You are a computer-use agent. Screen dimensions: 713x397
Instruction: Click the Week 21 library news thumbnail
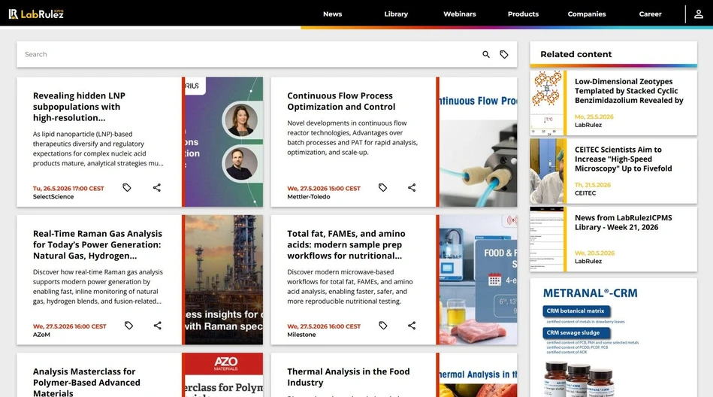tap(546, 239)
